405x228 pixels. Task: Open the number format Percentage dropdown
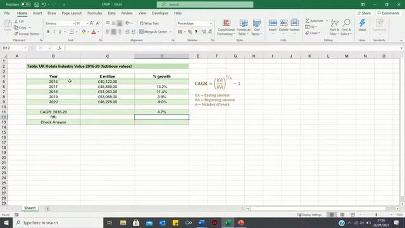(211, 23)
